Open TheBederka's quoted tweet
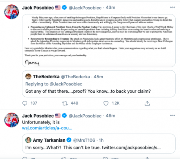The height and width of the screenshot is (159, 180). click(x=99, y=84)
